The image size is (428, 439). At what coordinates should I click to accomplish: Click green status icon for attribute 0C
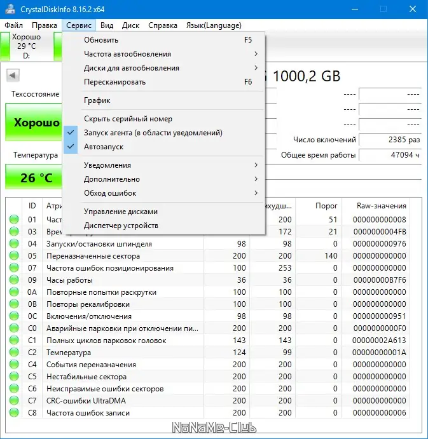[14, 316]
